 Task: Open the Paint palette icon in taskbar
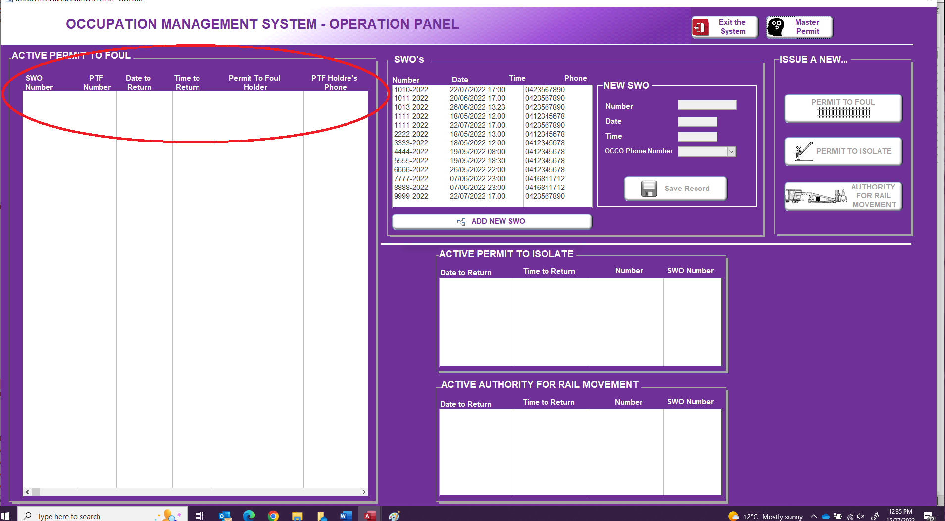(394, 516)
